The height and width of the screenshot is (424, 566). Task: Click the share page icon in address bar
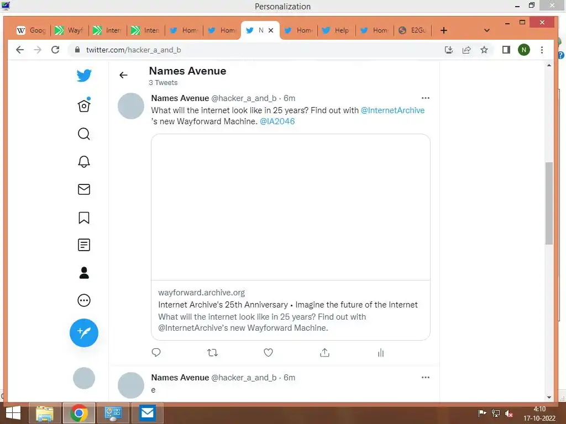click(x=467, y=50)
